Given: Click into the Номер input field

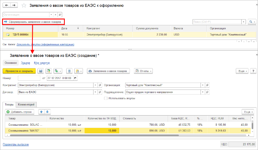Looking at the screenshot, I should [x=29, y=78].
